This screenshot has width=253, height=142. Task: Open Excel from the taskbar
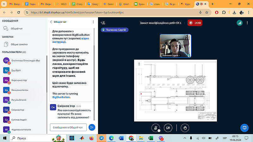pos(151,138)
